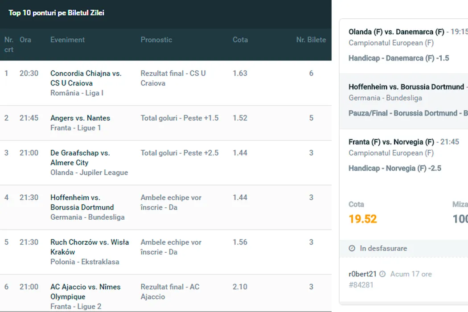Select De Graafschap vs. Almere City match

80,158
